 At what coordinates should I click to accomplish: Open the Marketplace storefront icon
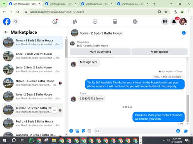(x=115, y=22)
